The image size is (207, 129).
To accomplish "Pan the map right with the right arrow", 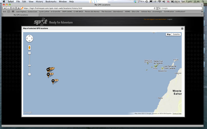I will tap(32, 38).
